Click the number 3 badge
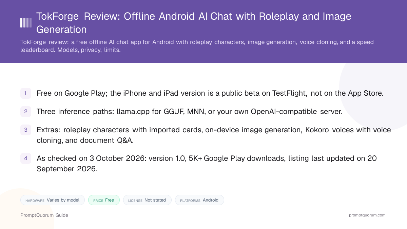 26,130
